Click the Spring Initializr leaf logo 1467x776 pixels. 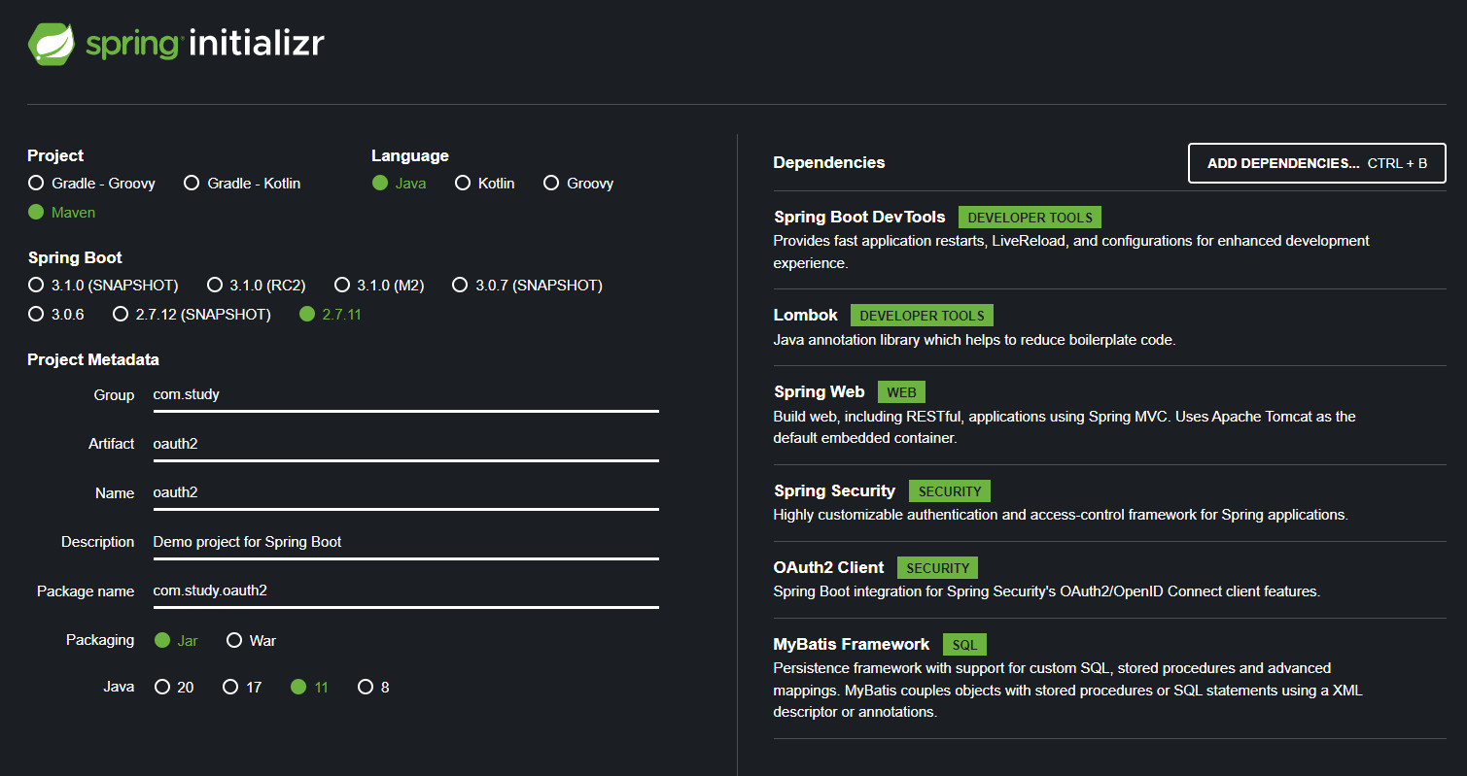tap(52, 44)
